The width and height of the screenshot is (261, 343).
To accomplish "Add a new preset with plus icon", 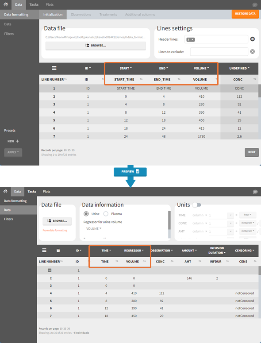I will click(x=18, y=141).
